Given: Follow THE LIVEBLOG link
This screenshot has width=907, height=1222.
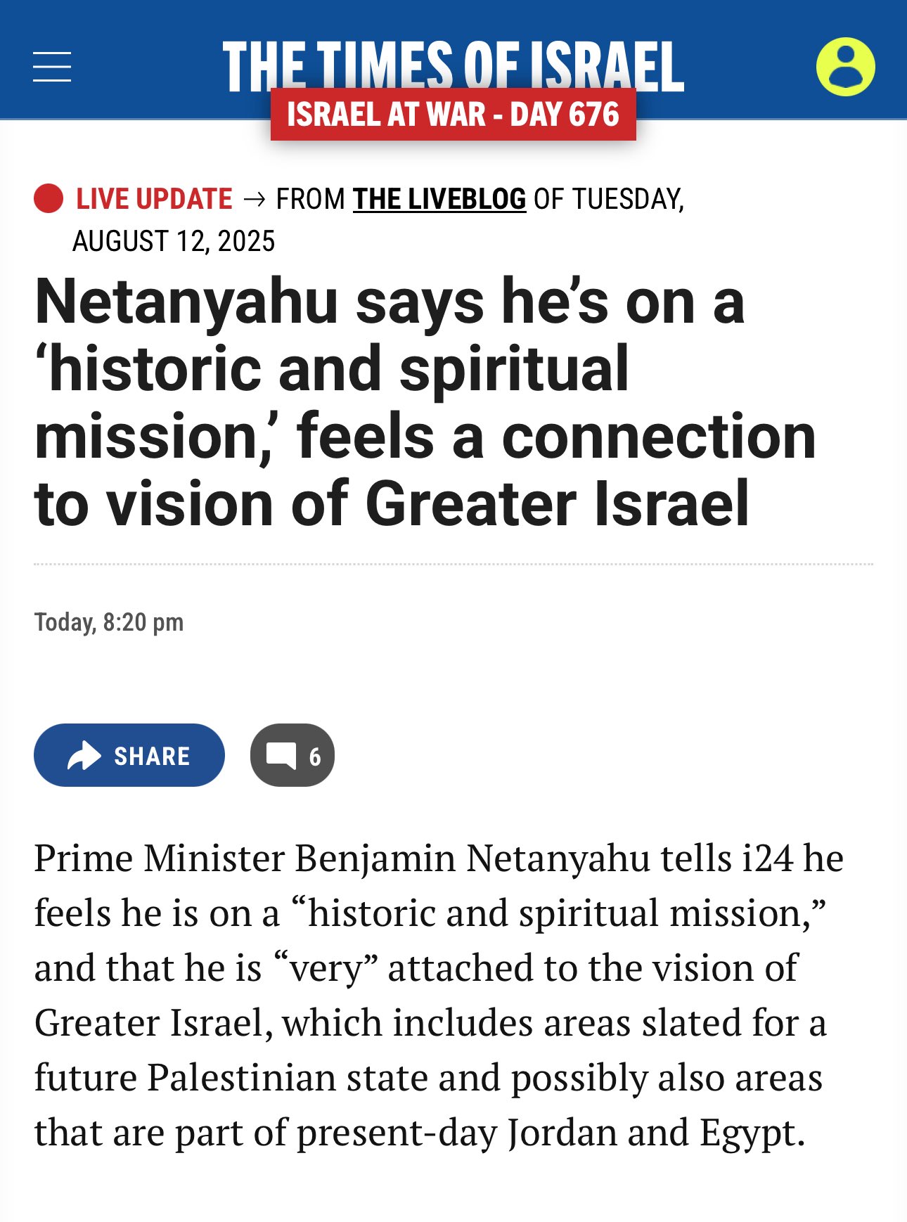Looking at the screenshot, I should click(x=439, y=199).
